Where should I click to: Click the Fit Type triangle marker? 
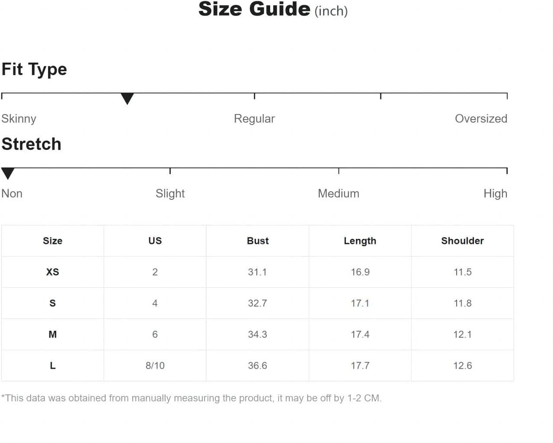click(x=127, y=99)
